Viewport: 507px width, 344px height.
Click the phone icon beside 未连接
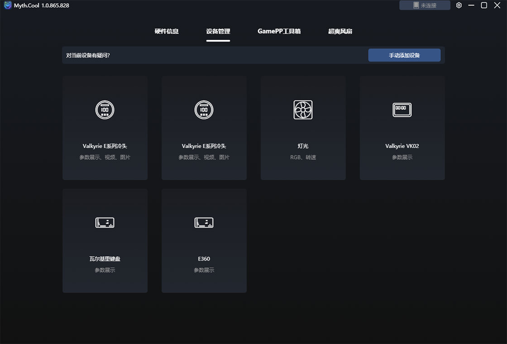pyautogui.click(x=416, y=5)
